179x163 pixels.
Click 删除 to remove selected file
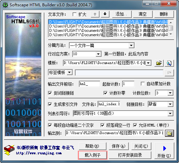coord(164,14)
